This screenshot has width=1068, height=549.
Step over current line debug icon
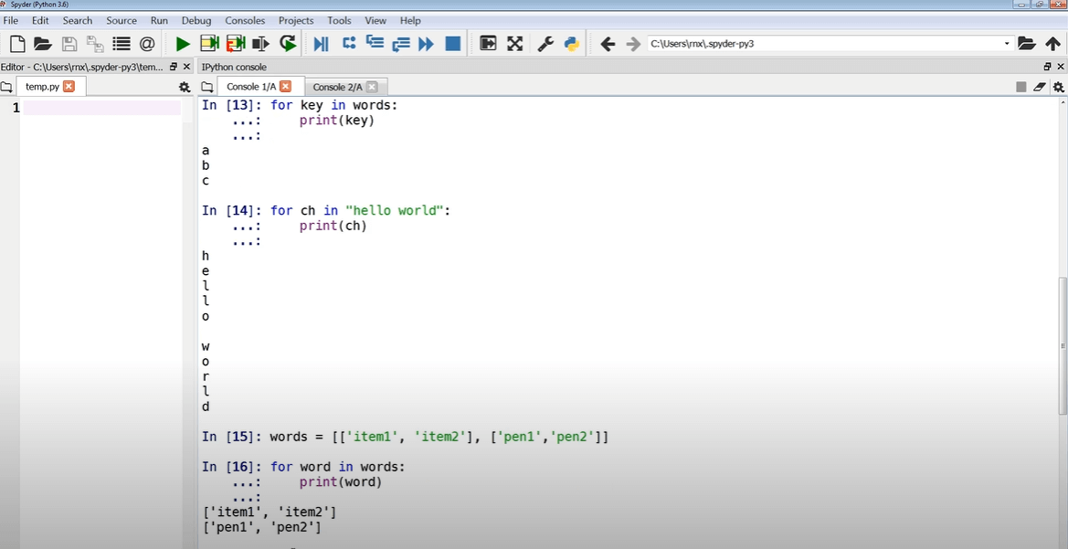click(x=349, y=44)
